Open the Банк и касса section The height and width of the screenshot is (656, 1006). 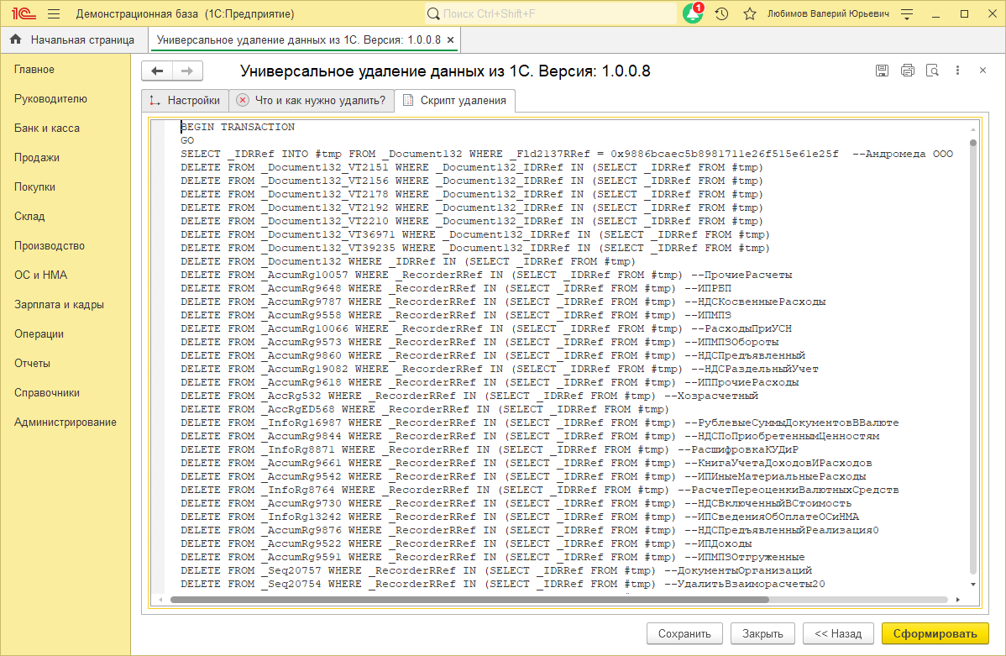tap(47, 128)
